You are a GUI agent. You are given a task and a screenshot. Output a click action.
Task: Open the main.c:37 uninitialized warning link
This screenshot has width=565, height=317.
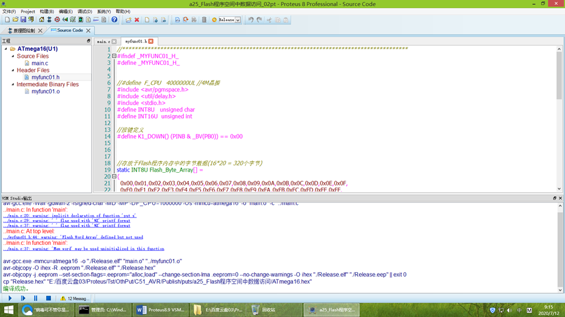tap(84, 249)
